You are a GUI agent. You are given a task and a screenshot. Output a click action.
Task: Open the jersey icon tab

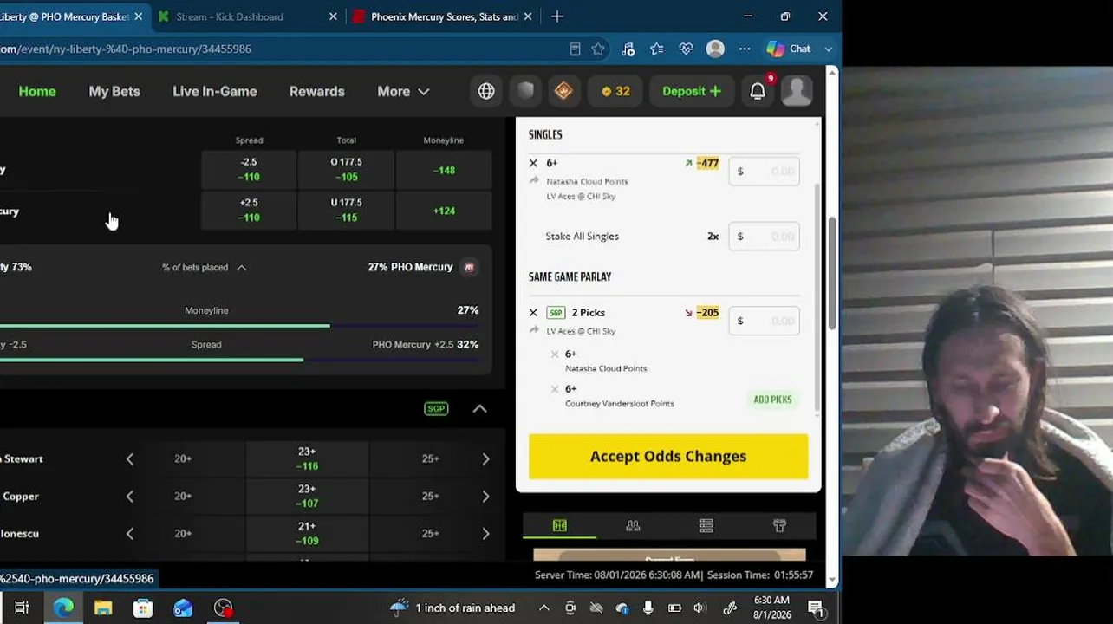[x=779, y=525]
